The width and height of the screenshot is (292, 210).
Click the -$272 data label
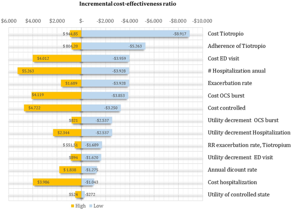90,195
